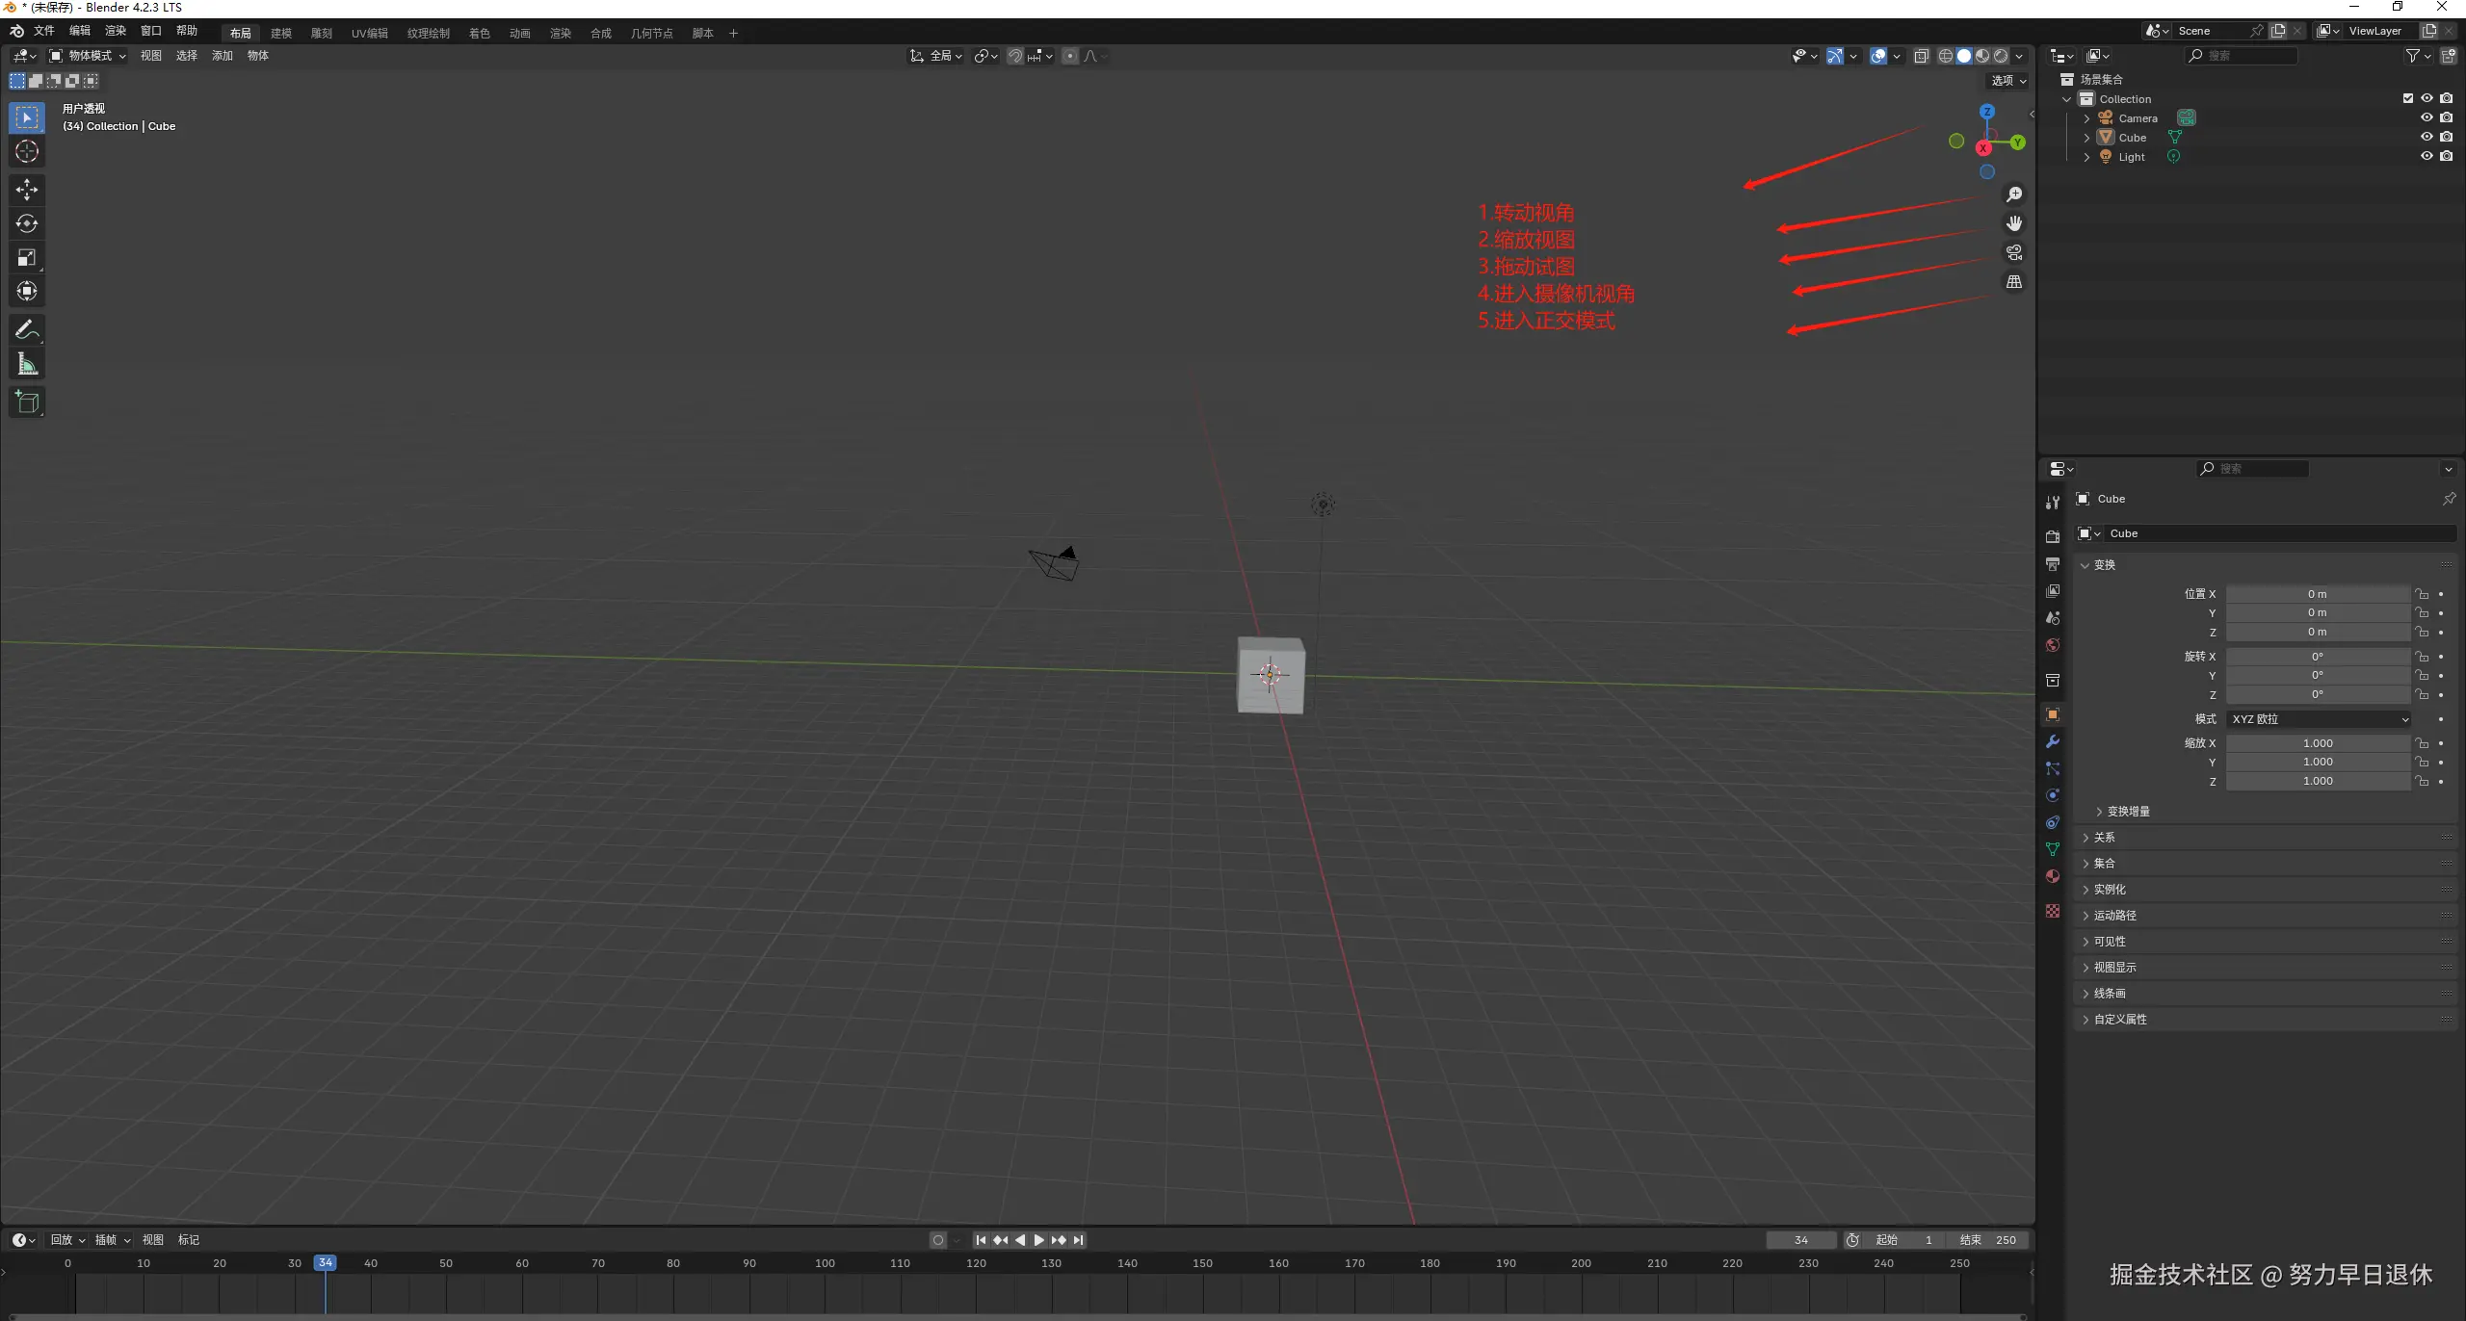Open the 选项 button in the viewport
This screenshot has height=1321, width=2466.
[x=2008, y=80]
